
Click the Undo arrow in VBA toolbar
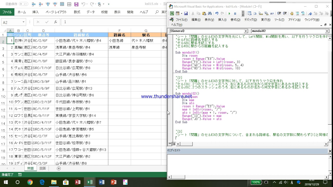pyautogui.click(x=217, y=14)
